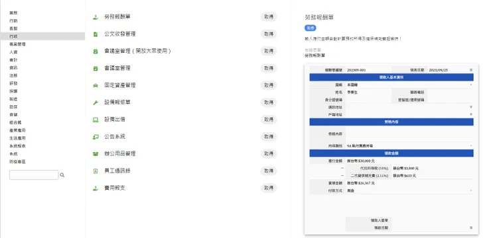491x238 pixels.
Task: Click the 勞務報酬單 heading in the detail panel
Action: pyautogui.click(x=319, y=17)
